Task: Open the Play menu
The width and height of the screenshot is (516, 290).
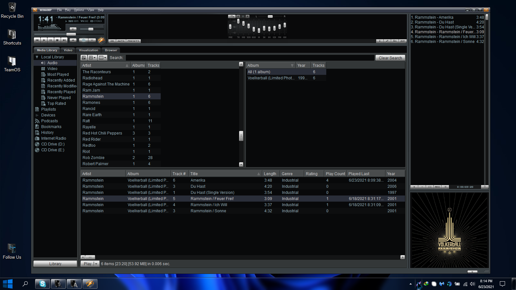Action: 68,10
